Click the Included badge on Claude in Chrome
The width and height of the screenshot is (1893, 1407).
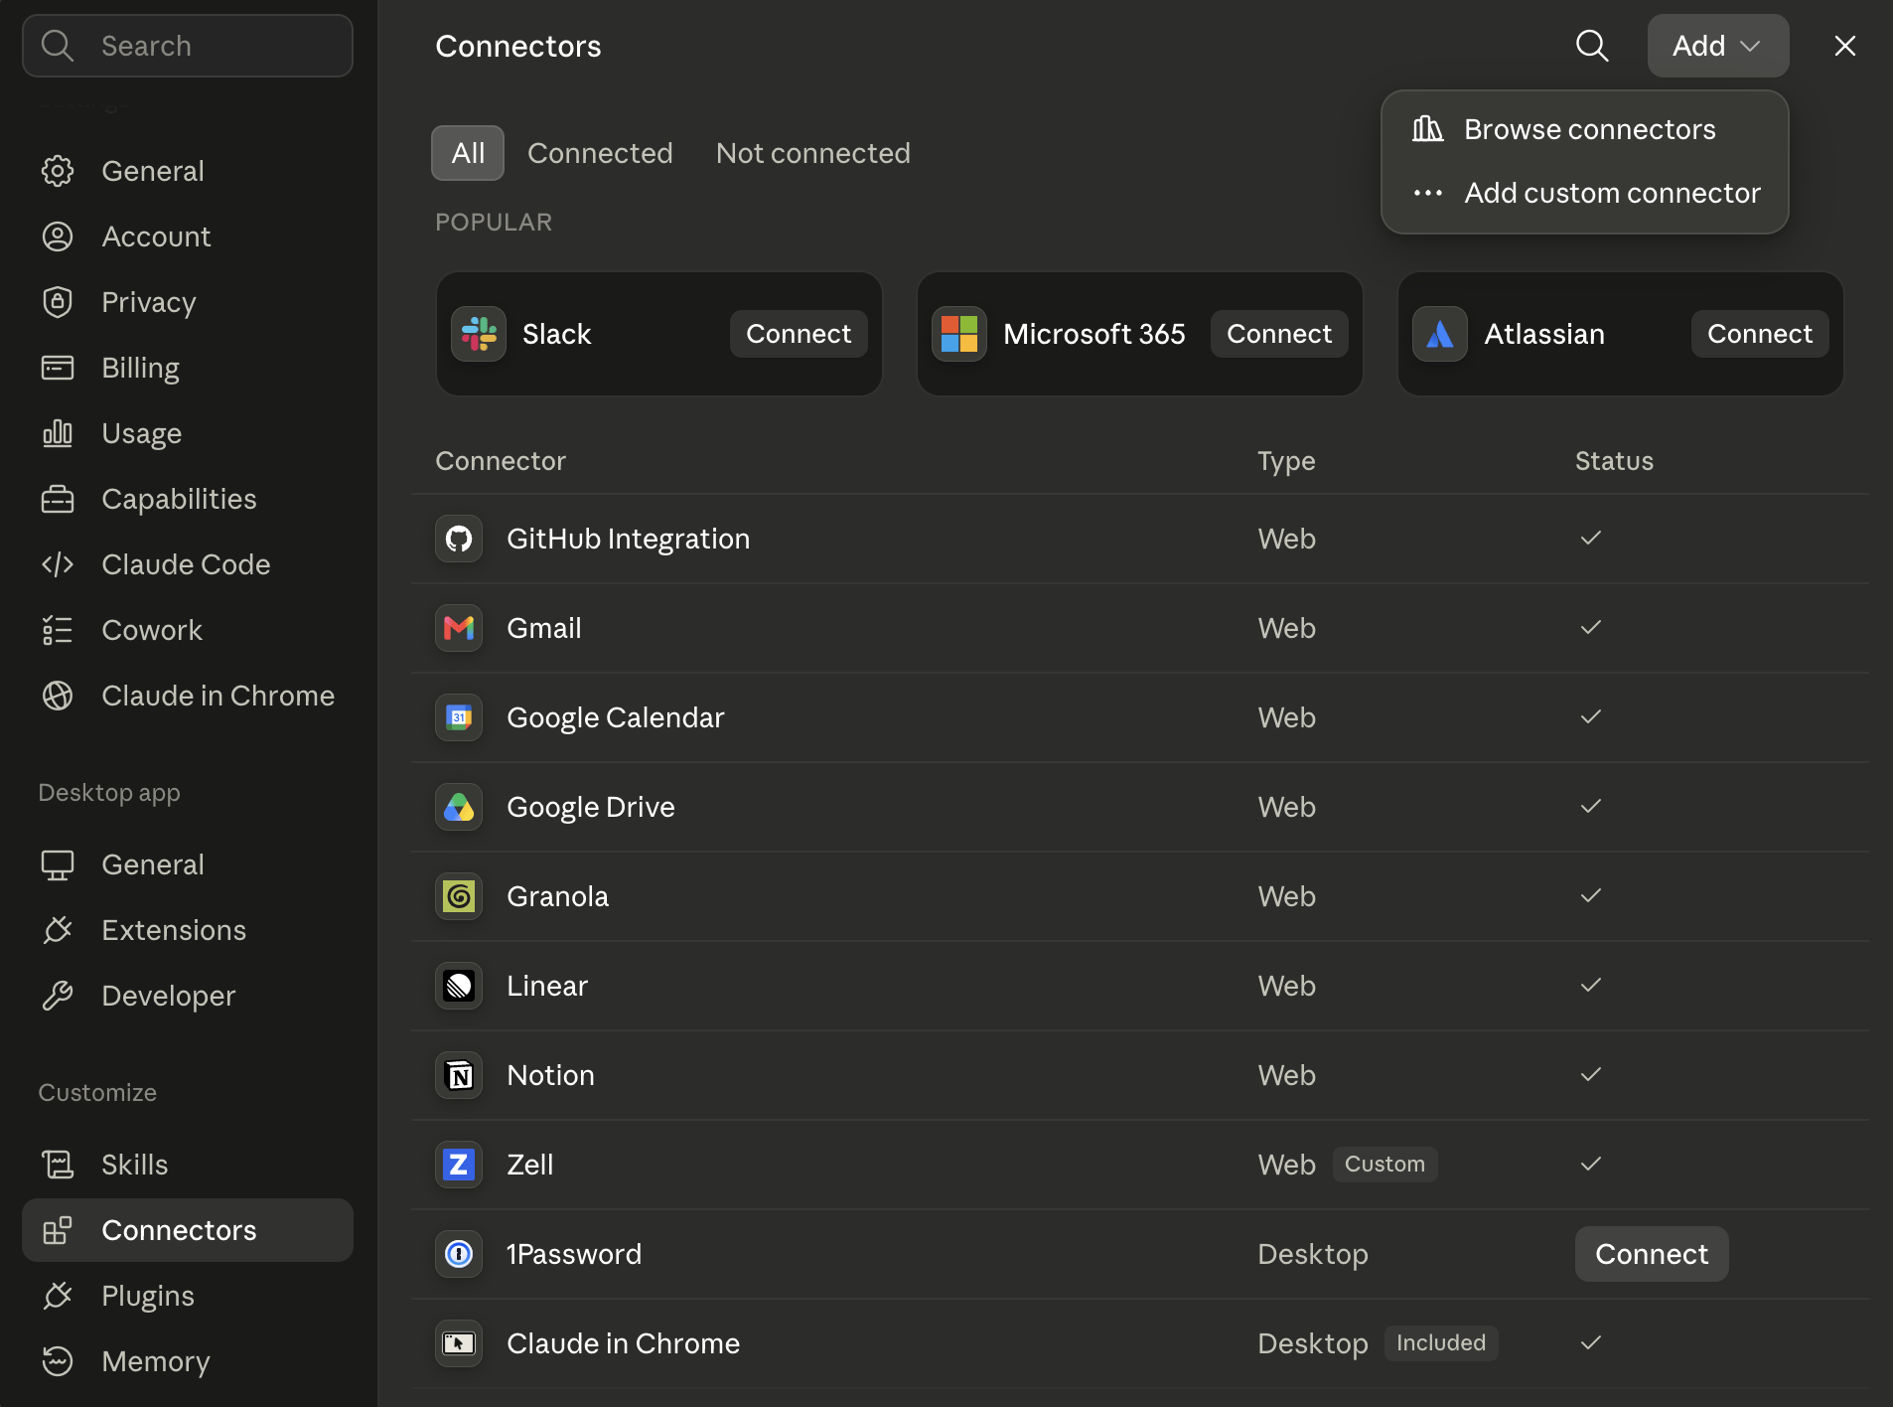tap(1441, 1342)
